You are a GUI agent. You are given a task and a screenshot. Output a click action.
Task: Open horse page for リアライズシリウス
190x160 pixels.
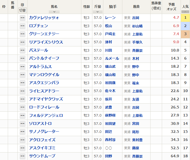point(46,42)
